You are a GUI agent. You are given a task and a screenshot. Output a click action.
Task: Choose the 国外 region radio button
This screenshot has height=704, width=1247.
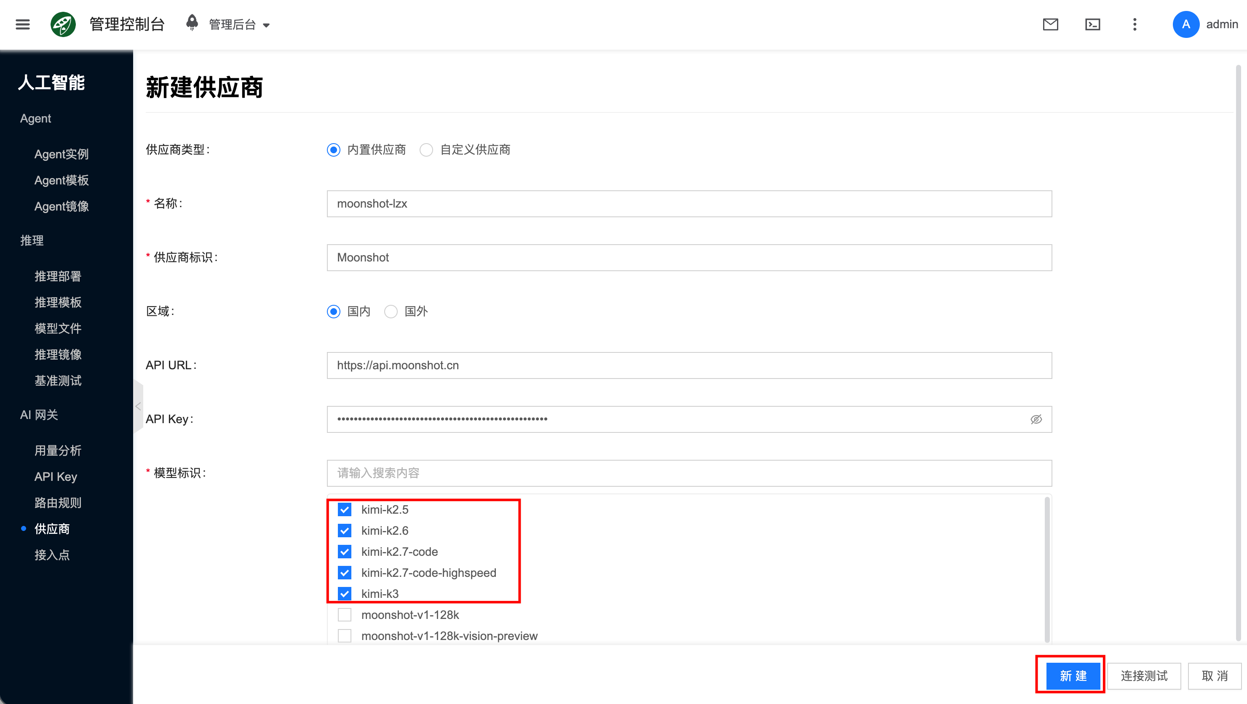click(x=391, y=312)
